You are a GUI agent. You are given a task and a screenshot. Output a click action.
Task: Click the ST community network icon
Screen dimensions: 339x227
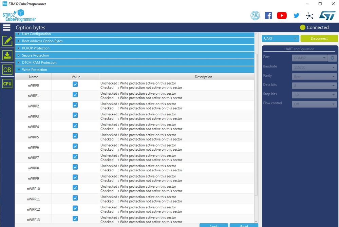[x=309, y=16]
